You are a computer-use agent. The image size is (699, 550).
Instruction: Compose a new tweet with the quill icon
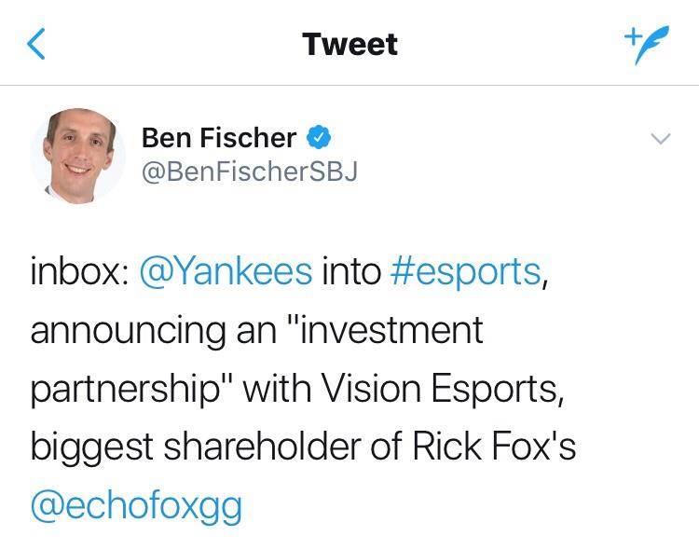point(638,44)
